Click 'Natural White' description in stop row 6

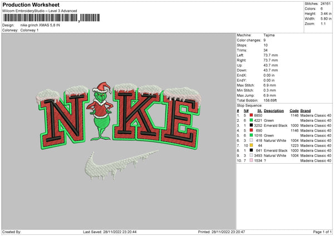[x=275, y=141]
